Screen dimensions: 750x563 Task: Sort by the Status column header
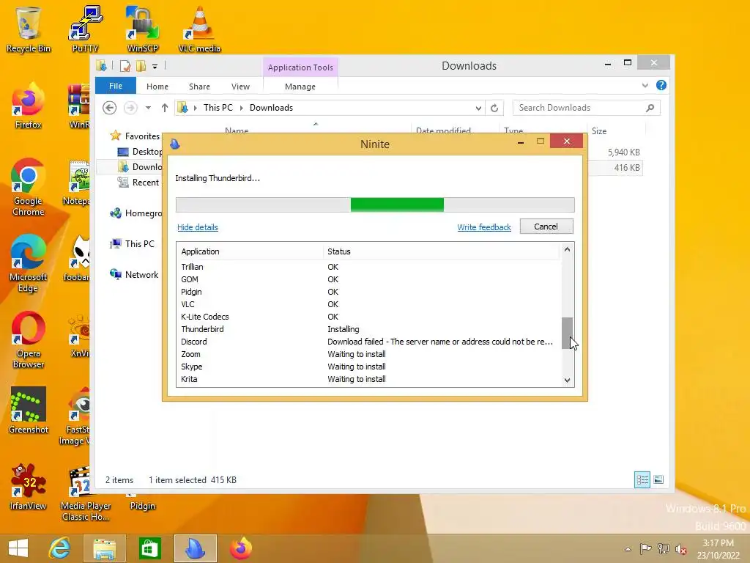click(x=442, y=251)
